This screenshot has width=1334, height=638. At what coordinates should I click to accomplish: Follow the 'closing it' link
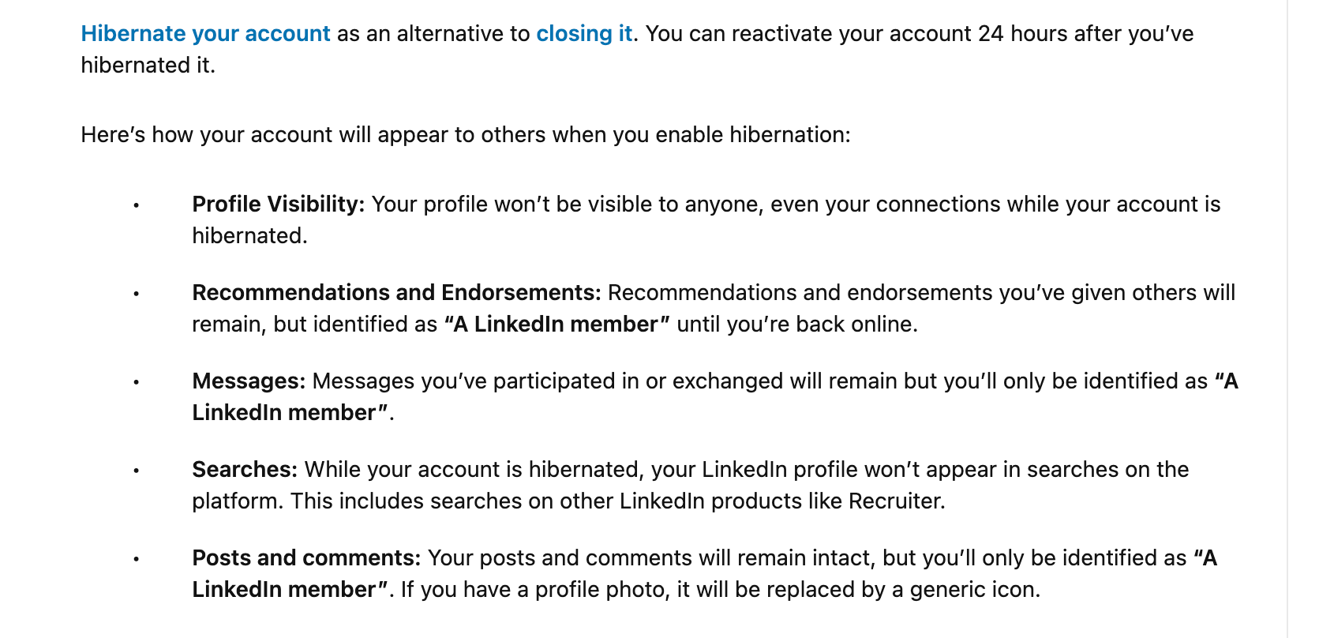[x=584, y=34]
